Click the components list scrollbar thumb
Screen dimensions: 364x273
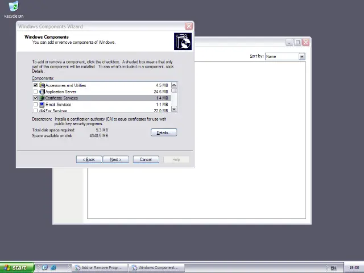[174, 90]
